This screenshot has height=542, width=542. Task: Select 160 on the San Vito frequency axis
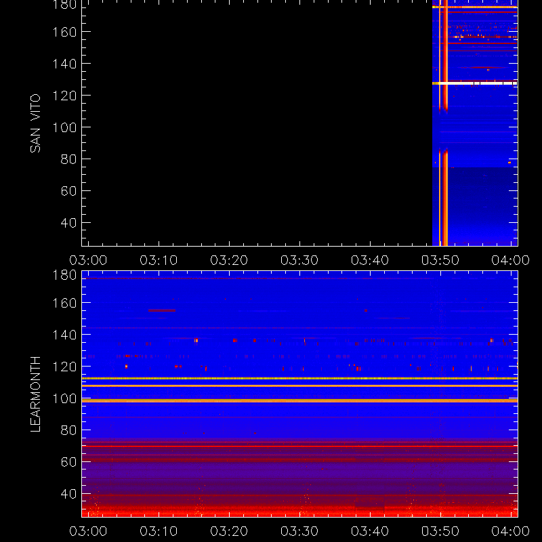(64, 32)
